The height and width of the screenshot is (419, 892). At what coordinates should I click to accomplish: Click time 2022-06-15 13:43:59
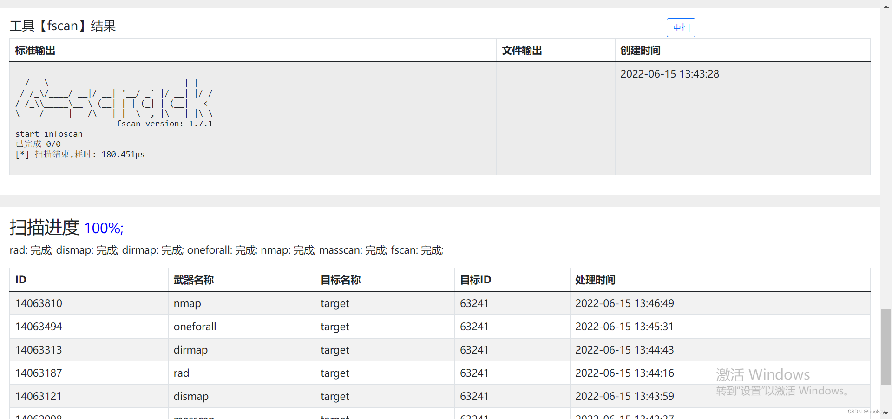[x=624, y=396]
